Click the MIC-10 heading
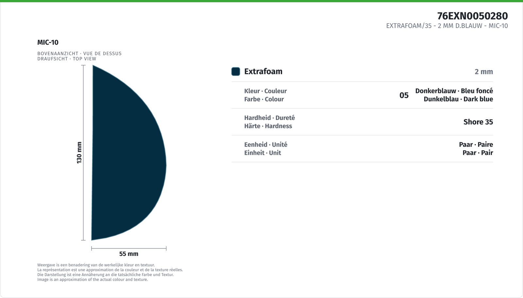Image resolution: width=523 pixels, height=298 pixels. pyautogui.click(x=48, y=42)
